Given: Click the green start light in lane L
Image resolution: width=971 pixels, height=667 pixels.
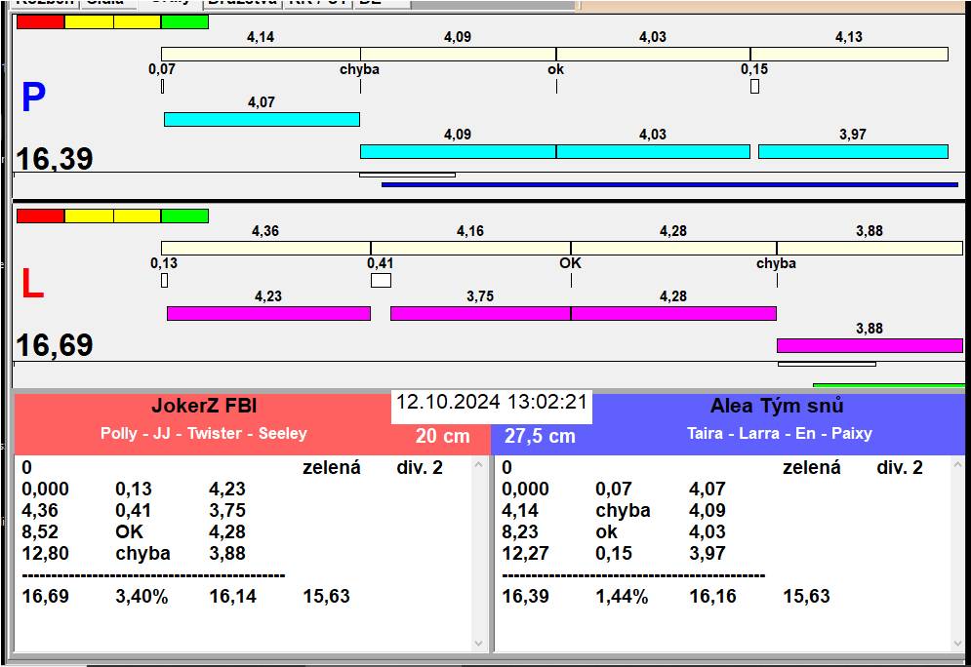Looking at the screenshot, I should point(184,216).
